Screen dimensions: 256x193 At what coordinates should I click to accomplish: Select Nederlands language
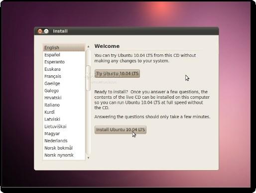[64, 141]
